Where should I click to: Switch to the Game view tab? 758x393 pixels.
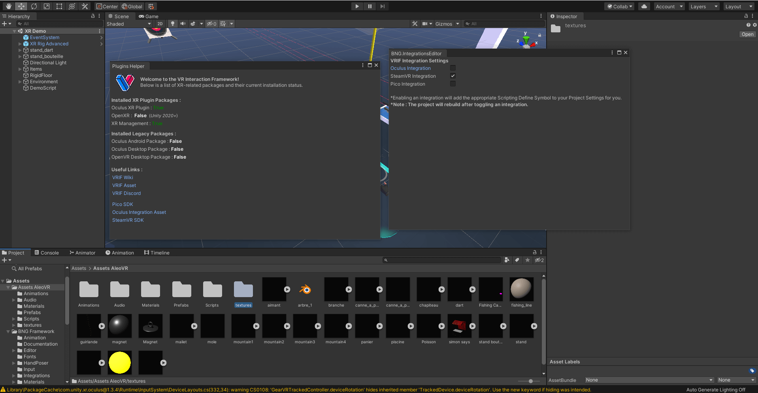point(149,16)
